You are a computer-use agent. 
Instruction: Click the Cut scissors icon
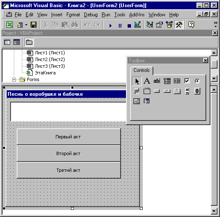pos(45,25)
